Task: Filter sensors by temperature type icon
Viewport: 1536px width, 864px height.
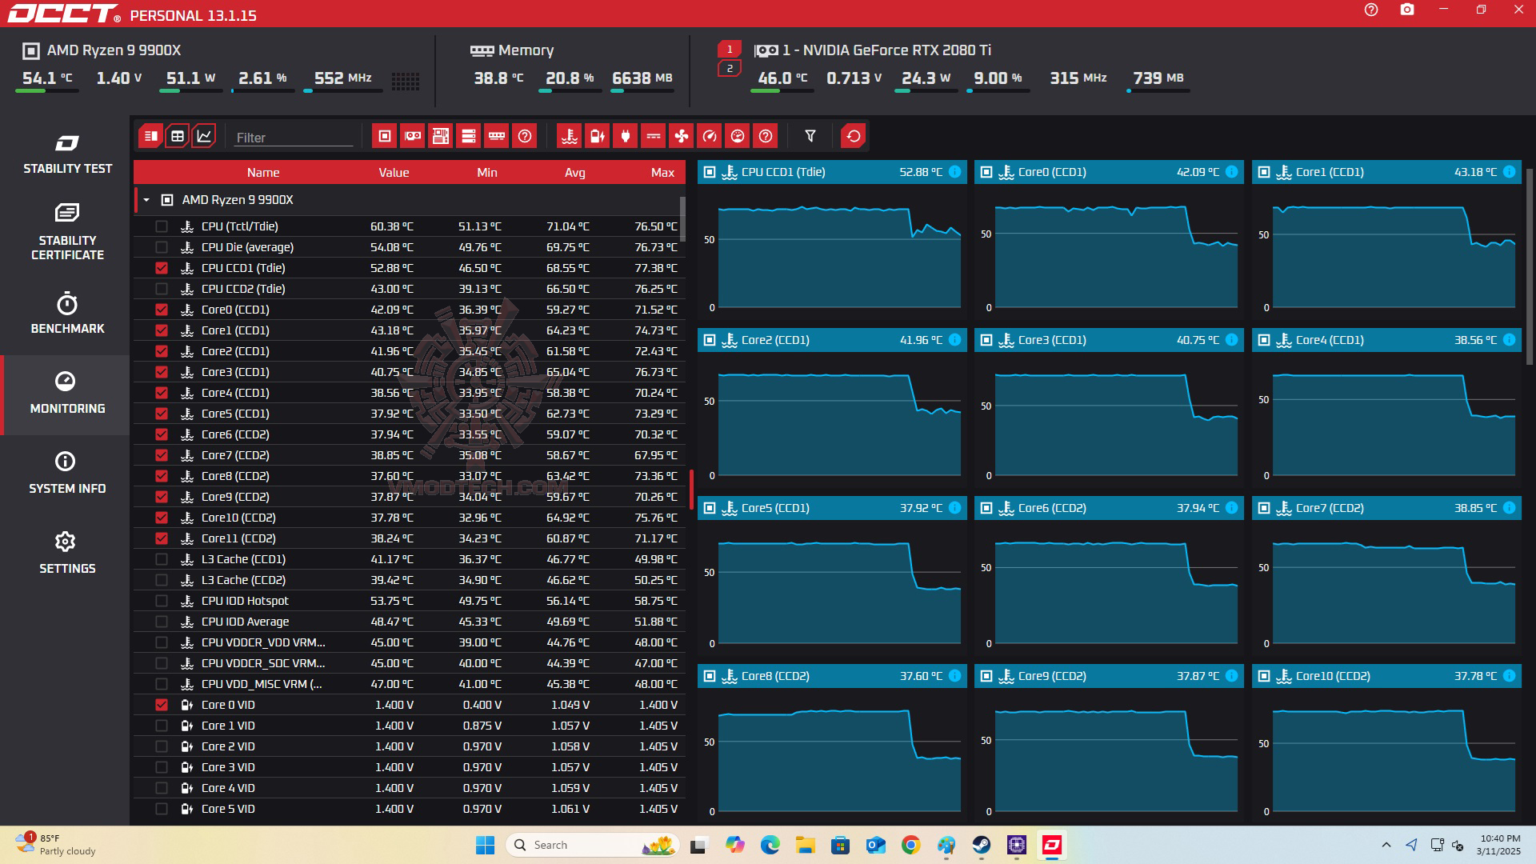Action: 569,136
